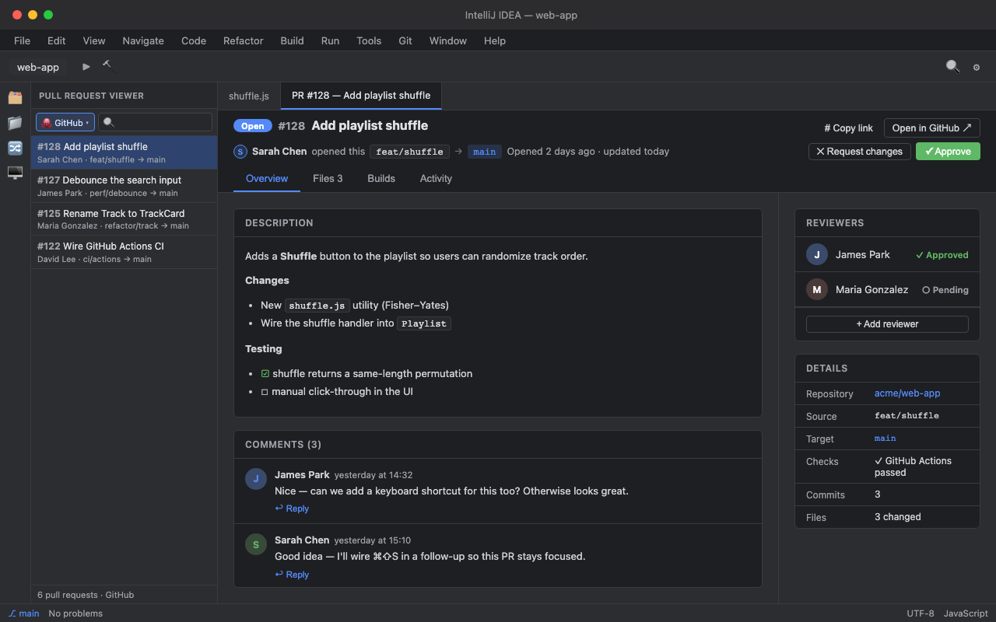This screenshot has height=622, width=996.
Task: Open the GitHub provider dropdown
Action: (65, 122)
